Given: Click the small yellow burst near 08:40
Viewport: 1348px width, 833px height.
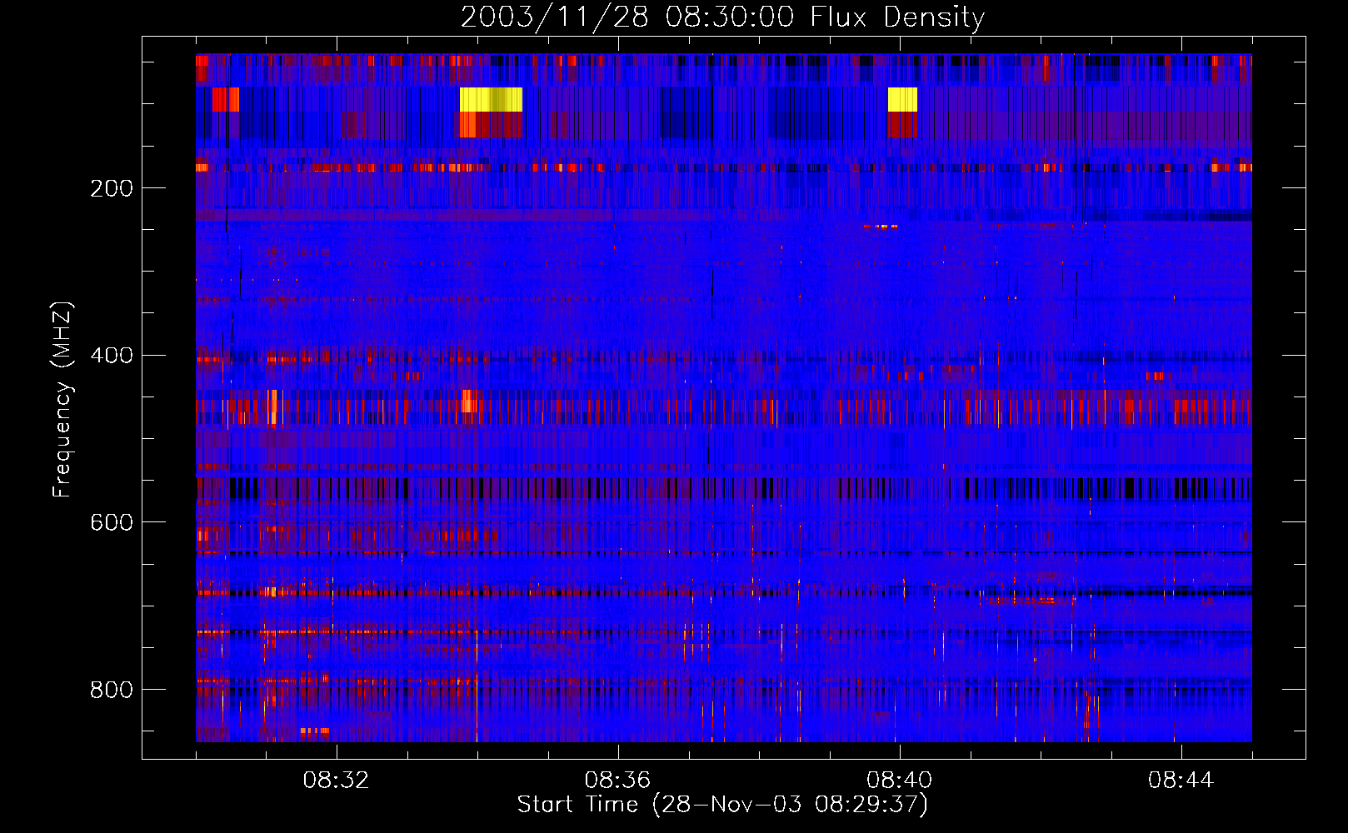Looking at the screenshot, I should click(902, 99).
